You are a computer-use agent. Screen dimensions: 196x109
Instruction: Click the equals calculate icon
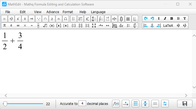click(155, 104)
